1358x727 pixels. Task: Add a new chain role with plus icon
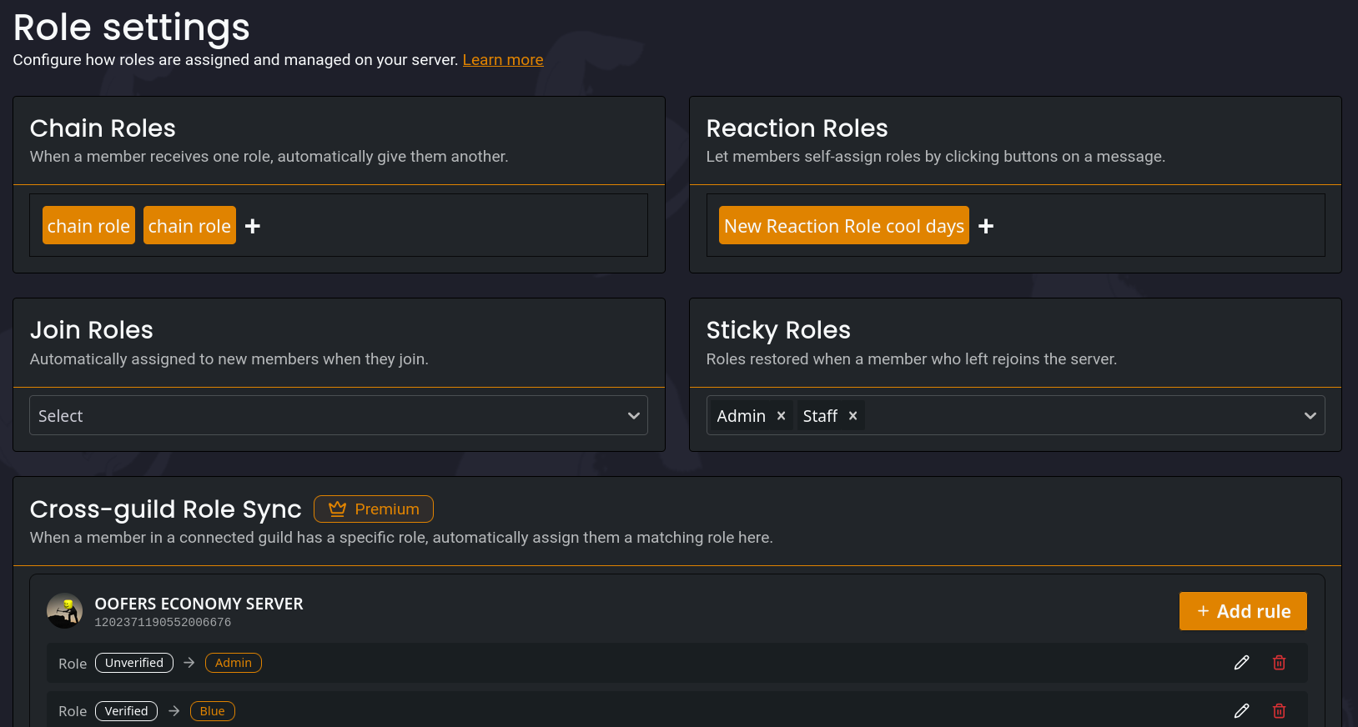coord(253,226)
